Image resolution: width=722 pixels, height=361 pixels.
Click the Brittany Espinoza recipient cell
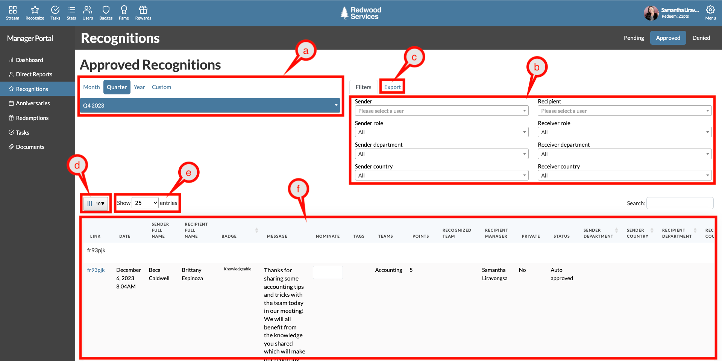click(x=192, y=274)
